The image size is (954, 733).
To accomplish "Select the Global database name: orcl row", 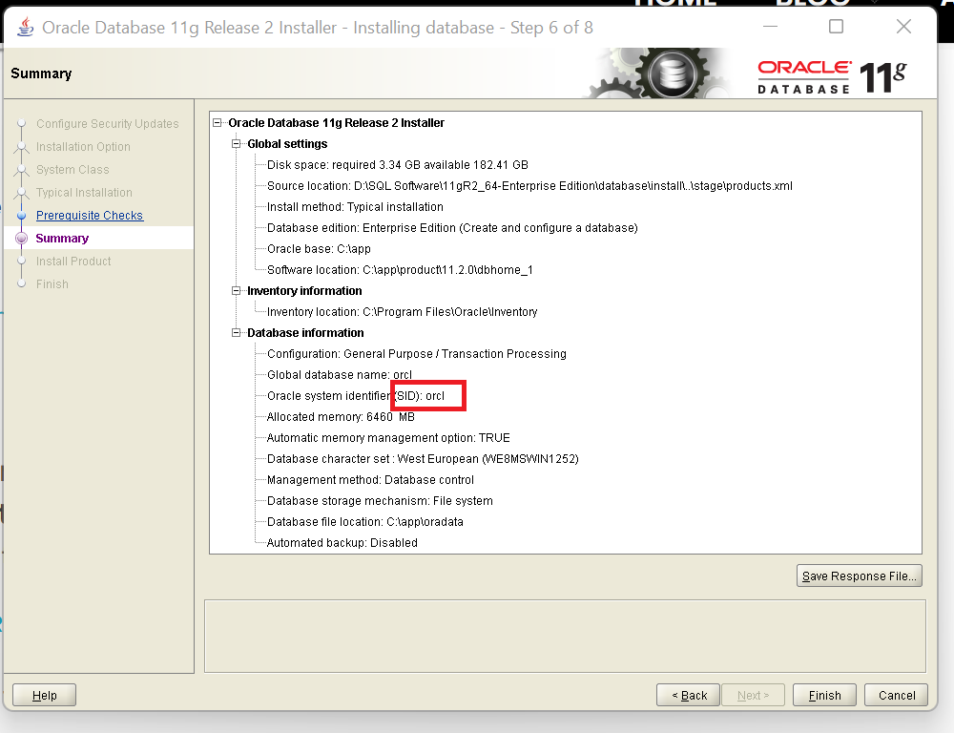I will (x=340, y=375).
